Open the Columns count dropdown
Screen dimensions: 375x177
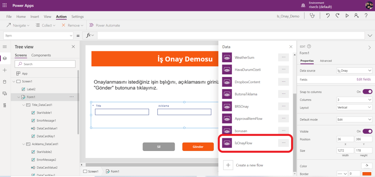[354, 100]
